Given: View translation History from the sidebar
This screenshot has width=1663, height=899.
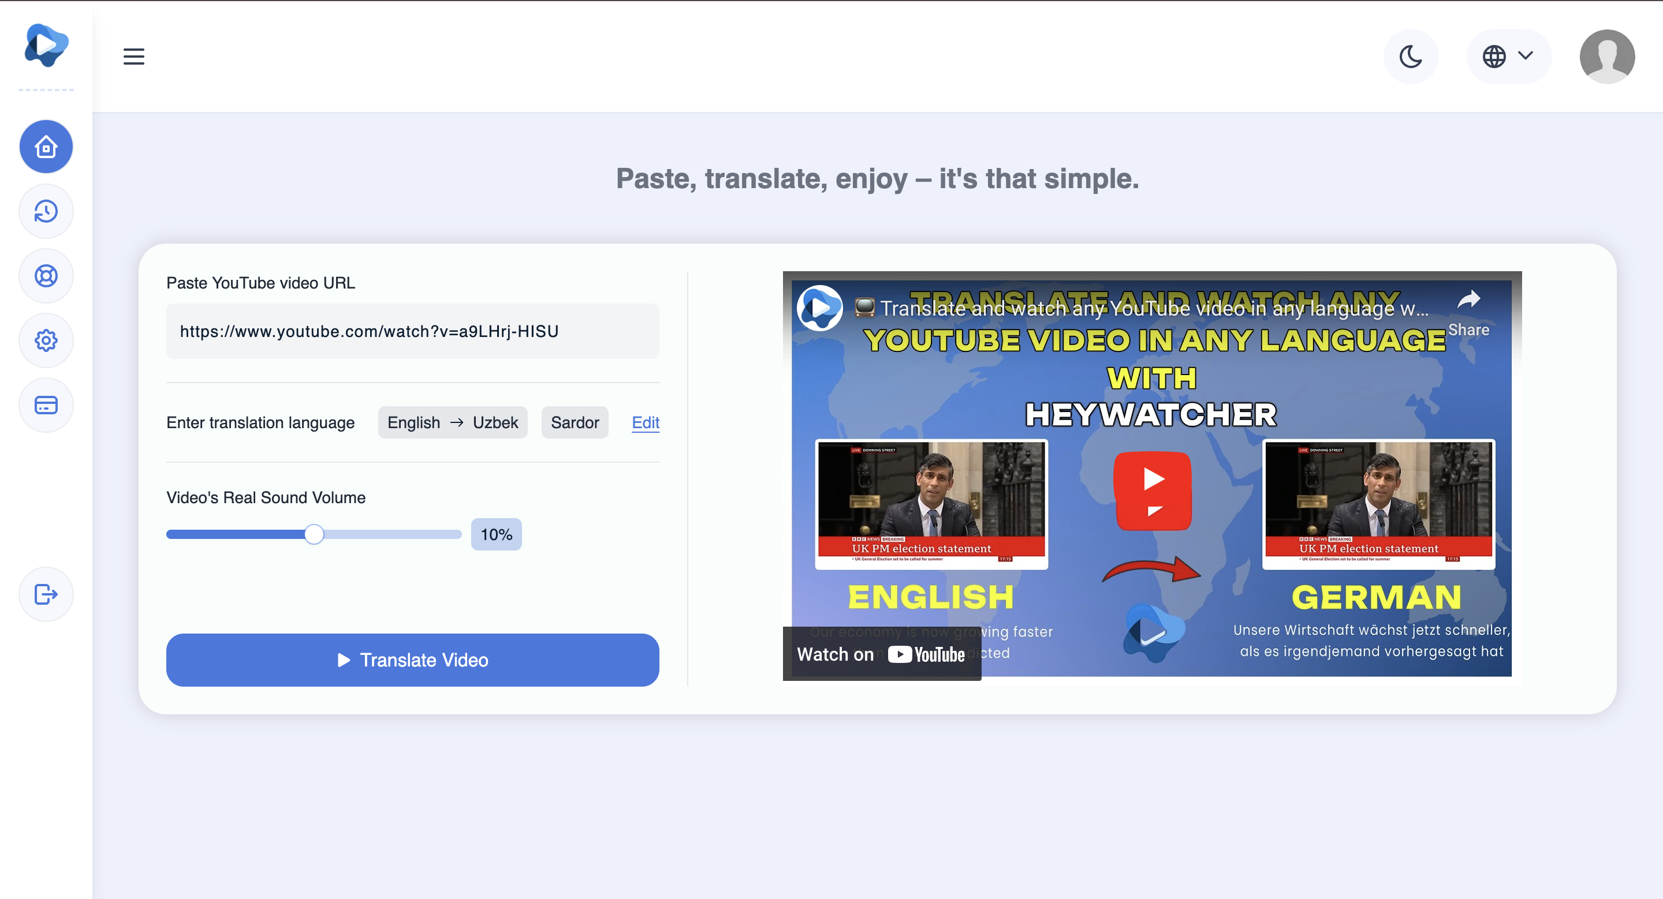Looking at the screenshot, I should pyautogui.click(x=46, y=211).
